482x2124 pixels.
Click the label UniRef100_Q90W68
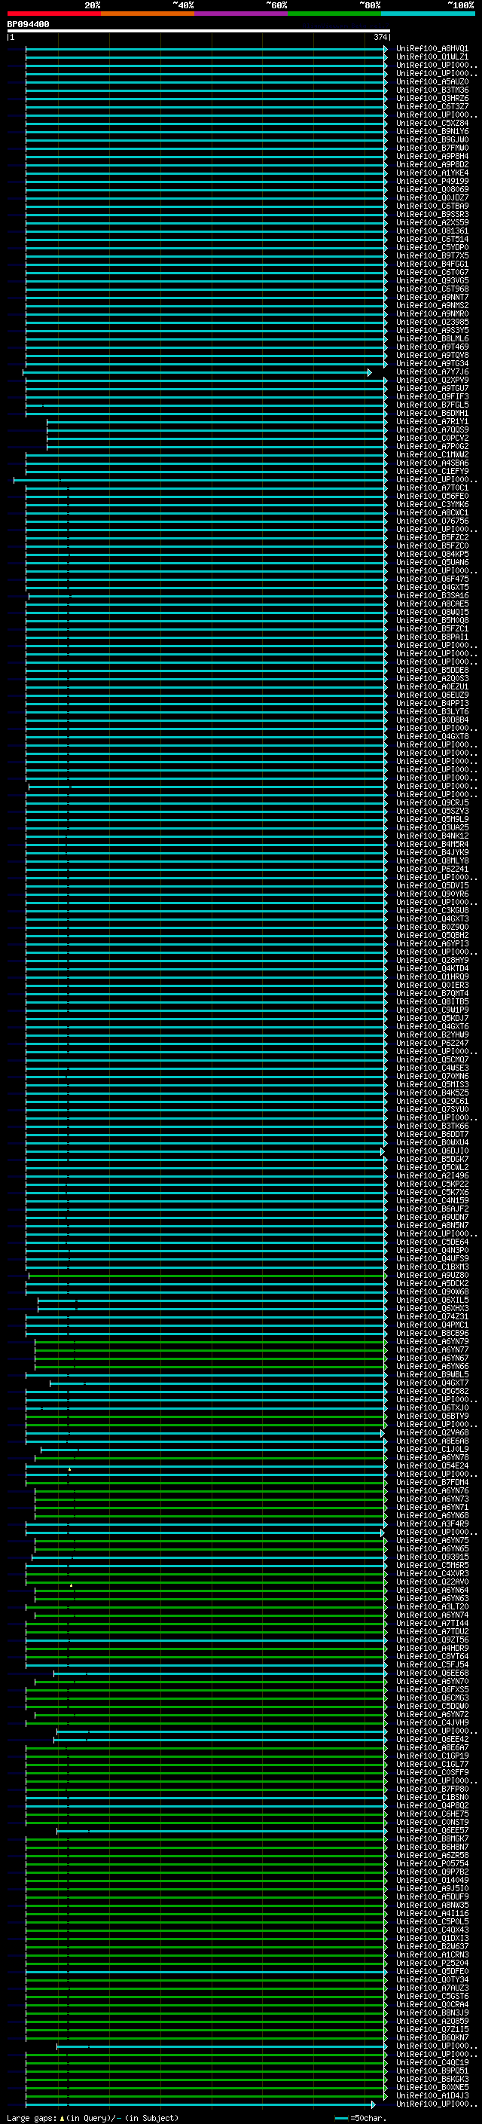tap(432, 1291)
